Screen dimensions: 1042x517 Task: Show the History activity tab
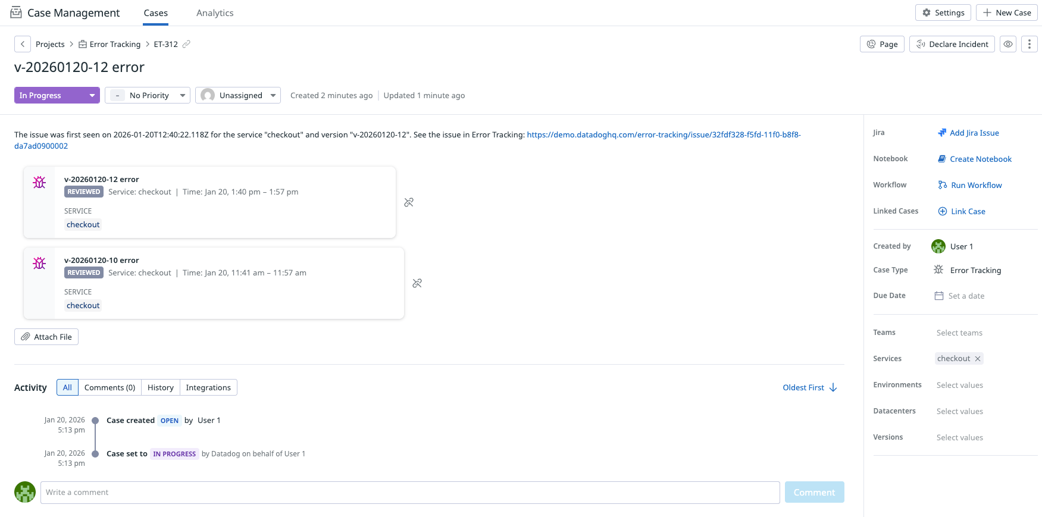pos(161,387)
